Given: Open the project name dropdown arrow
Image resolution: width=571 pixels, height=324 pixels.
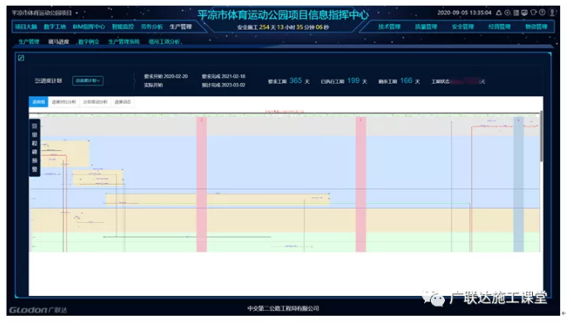Looking at the screenshot, I should (76, 13).
